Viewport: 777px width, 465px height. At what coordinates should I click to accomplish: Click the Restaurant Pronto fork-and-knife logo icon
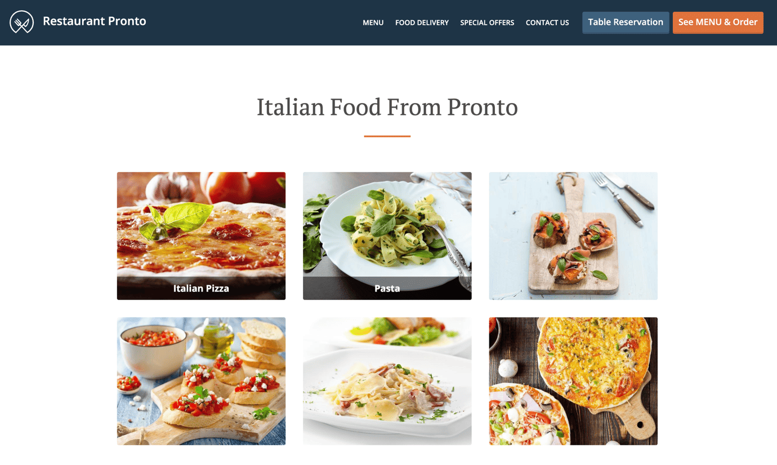21,22
